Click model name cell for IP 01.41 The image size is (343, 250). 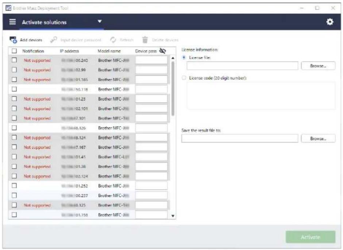point(114,157)
